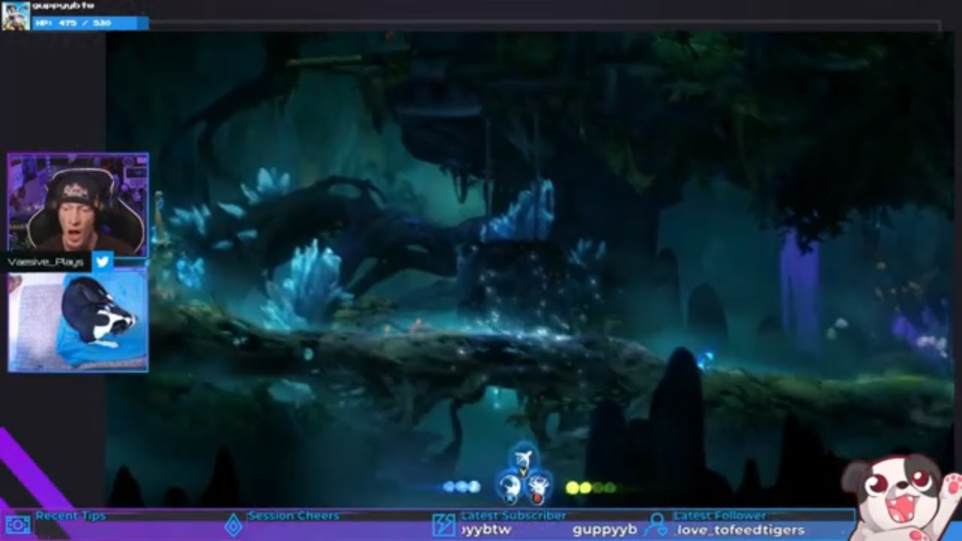The image size is (962, 541).
Task: Click the Recent Tips camera icon
Action: point(17,524)
